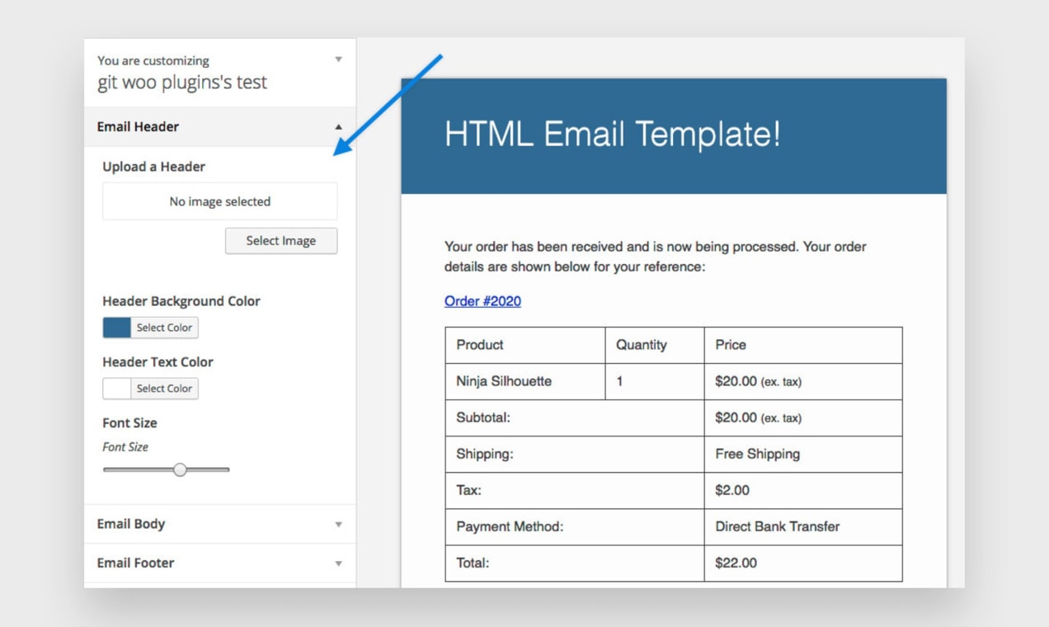The width and height of the screenshot is (1049, 627).
Task: Click the 'git woo plugins's test' title
Action: point(182,82)
